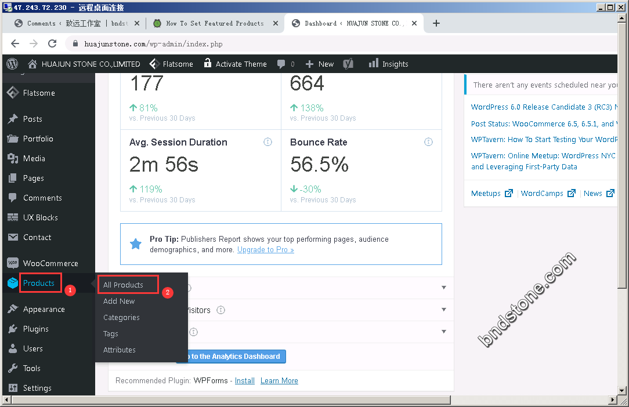
Task: Click the Learn More link
Action: (279, 380)
